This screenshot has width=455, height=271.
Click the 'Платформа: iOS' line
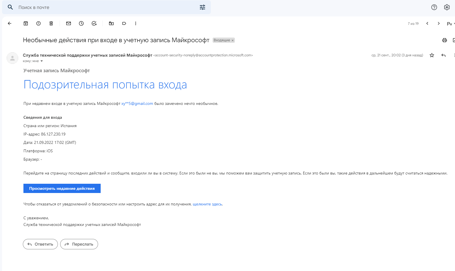click(x=38, y=151)
